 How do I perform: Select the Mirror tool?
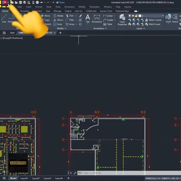pyautogui.click(x=58, y=20)
